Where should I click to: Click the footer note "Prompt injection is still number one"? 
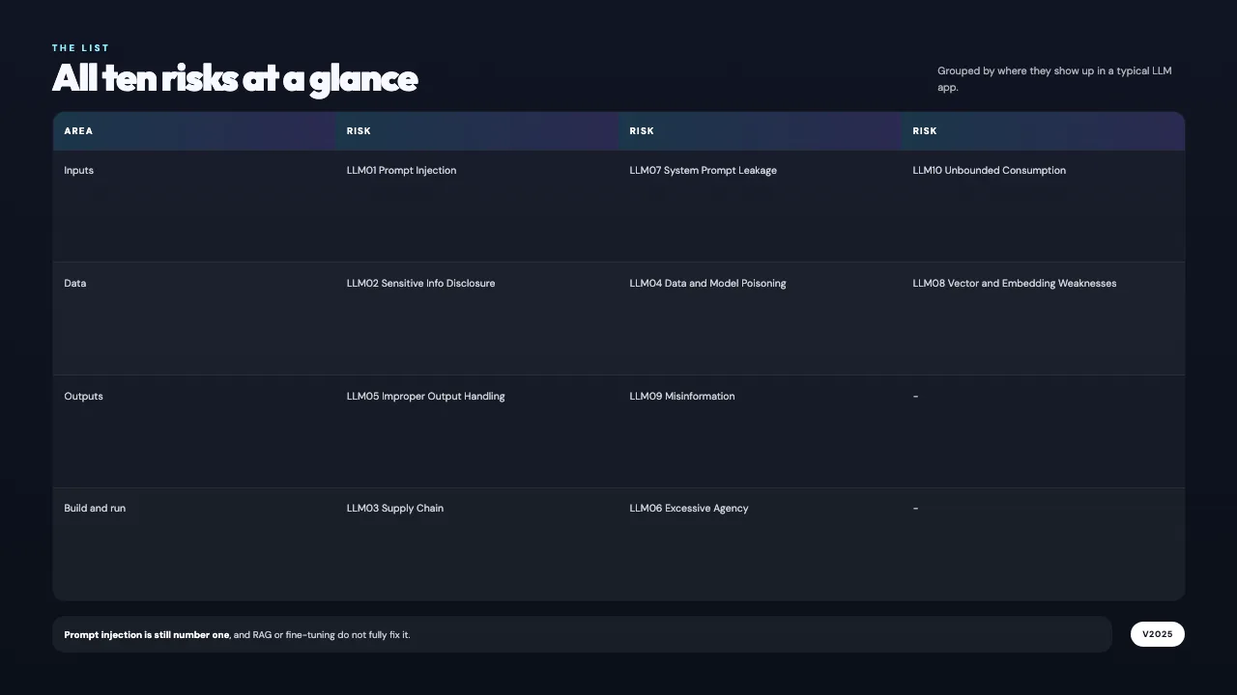[x=147, y=635]
